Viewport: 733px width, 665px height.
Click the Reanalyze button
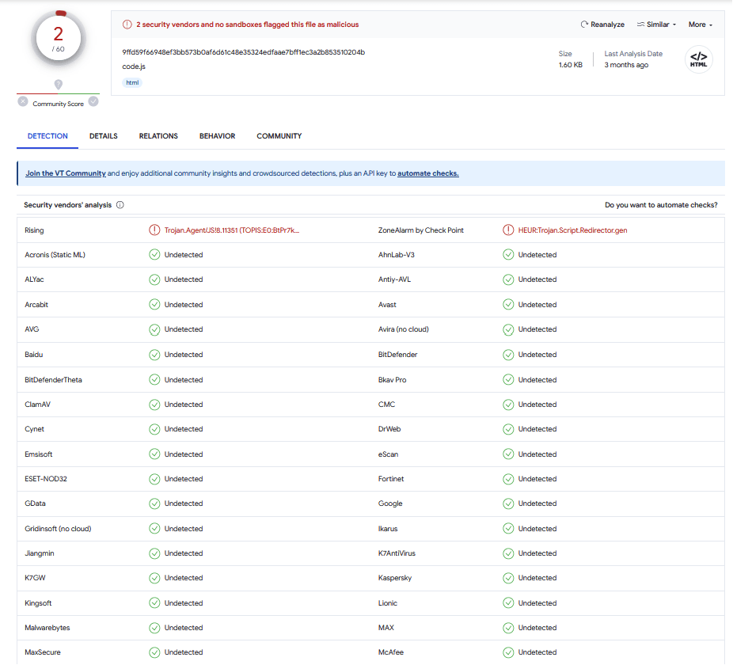click(x=602, y=25)
